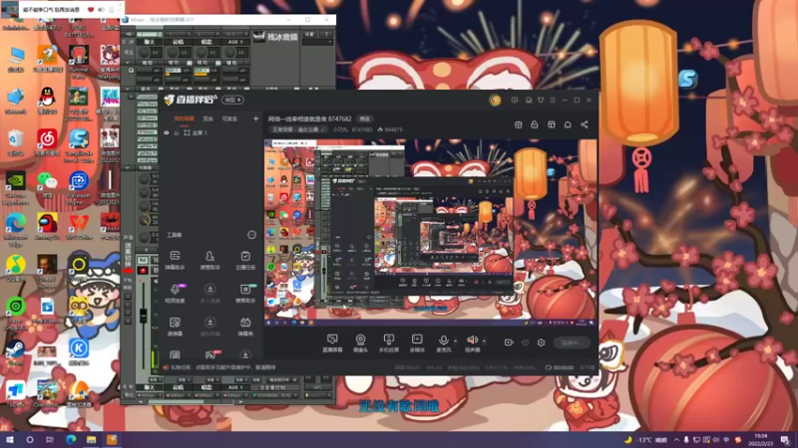The height and width of the screenshot is (448, 798).
Task: Open Windows Start menu
Action: tap(10, 440)
